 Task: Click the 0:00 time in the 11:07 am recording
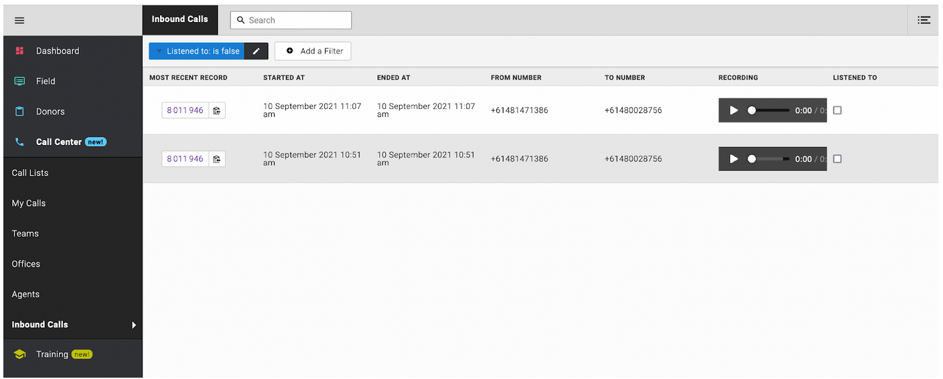click(803, 110)
